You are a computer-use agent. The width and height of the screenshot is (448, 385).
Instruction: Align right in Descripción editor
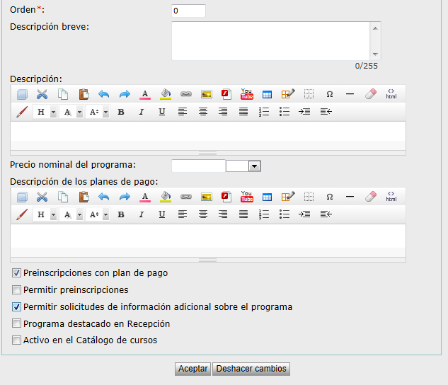click(x=223, y=112)
